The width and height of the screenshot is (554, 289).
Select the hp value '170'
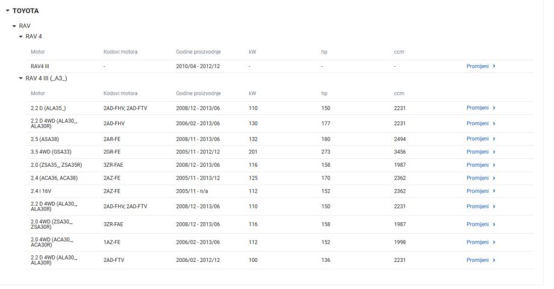[x=326, y=178]
